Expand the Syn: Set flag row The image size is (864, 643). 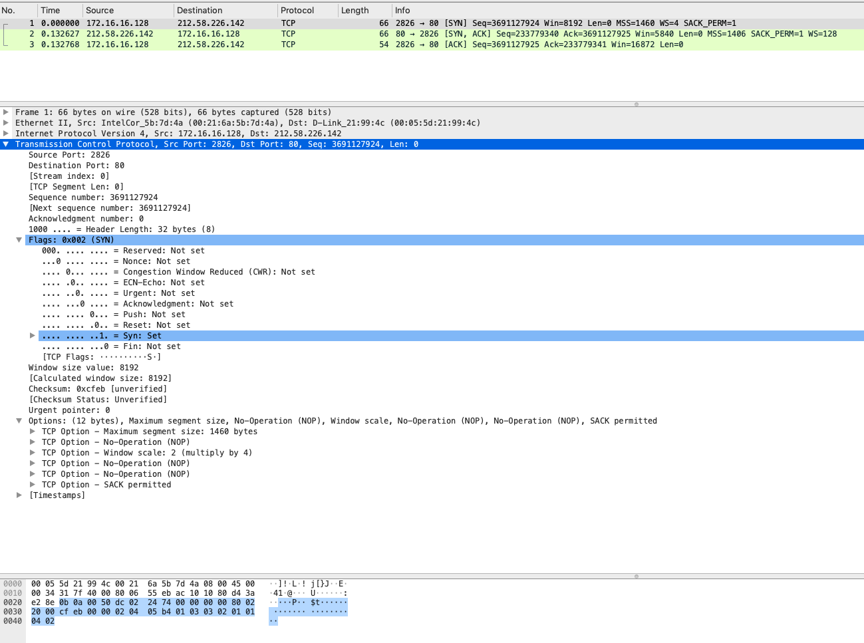coord(33,336)
